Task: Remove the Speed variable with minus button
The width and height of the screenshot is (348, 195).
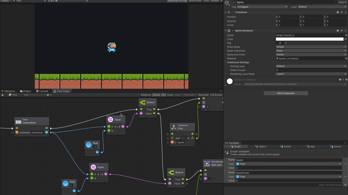Action: point(345,164)
